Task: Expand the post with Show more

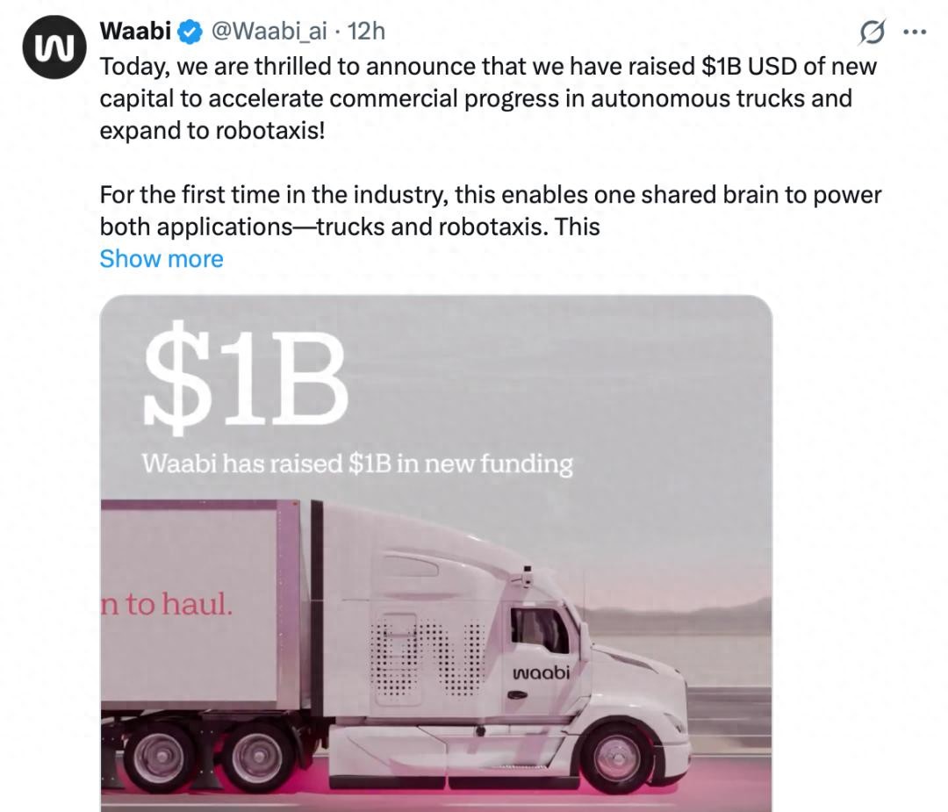Action: pyautogui.click(x=162, y=259)
